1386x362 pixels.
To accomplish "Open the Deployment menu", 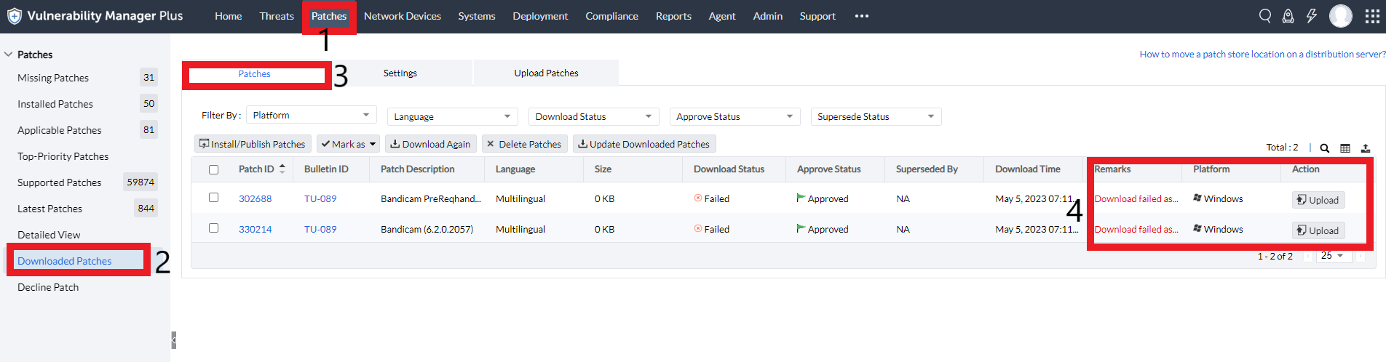I will (540, 16).
